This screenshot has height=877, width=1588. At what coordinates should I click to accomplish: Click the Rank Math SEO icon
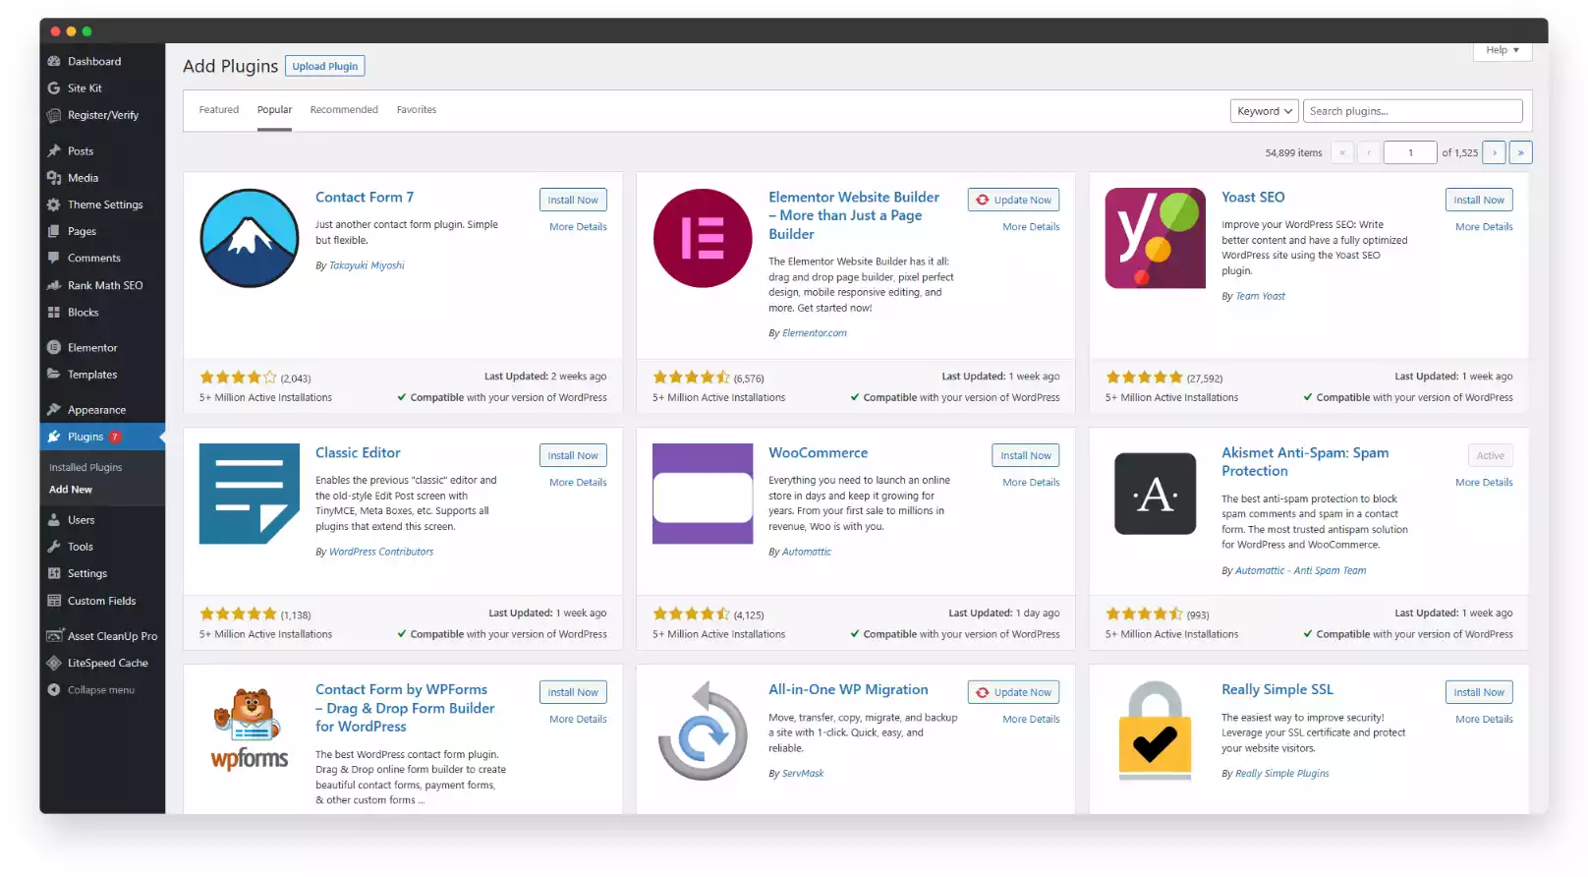(54, 285)
